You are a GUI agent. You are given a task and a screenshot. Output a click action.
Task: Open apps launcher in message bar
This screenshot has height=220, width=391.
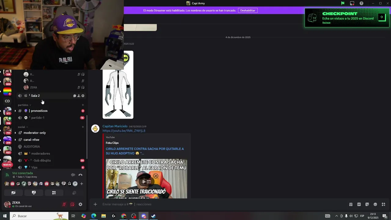point(383,204)
